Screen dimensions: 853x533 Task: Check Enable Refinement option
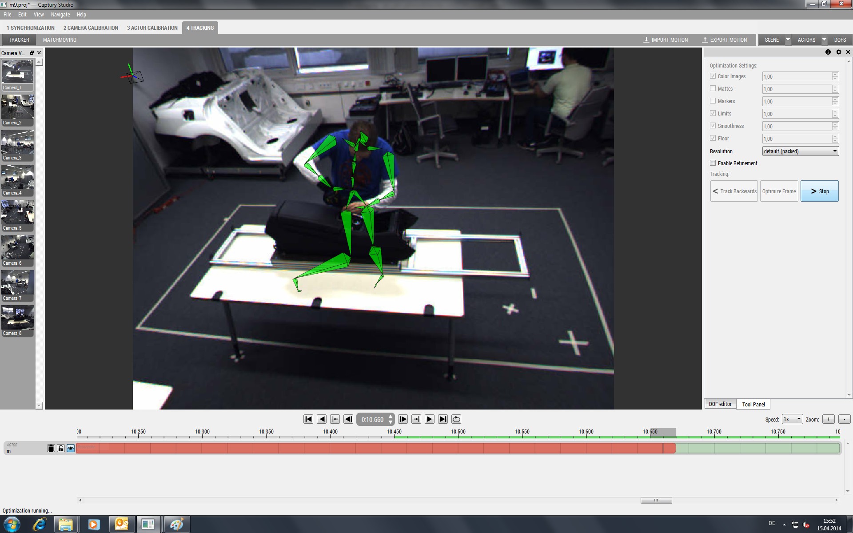713,163
